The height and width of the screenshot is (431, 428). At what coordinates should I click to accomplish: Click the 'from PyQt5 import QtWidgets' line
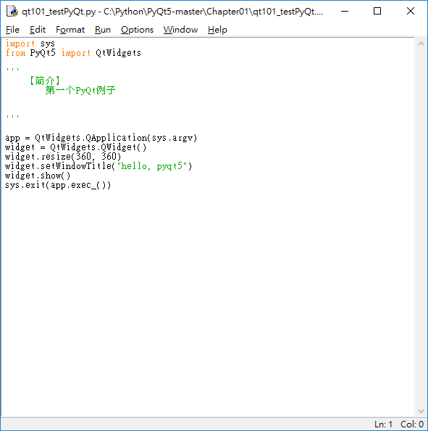(x=73, y=53)
